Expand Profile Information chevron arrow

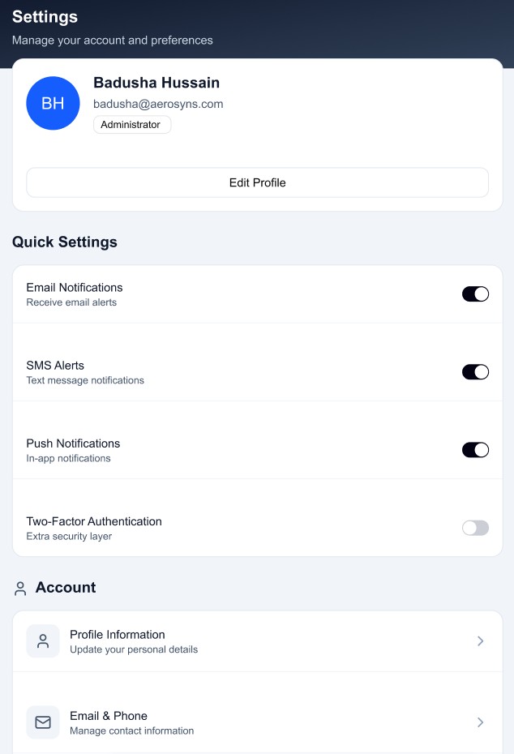tap(480, 641)
